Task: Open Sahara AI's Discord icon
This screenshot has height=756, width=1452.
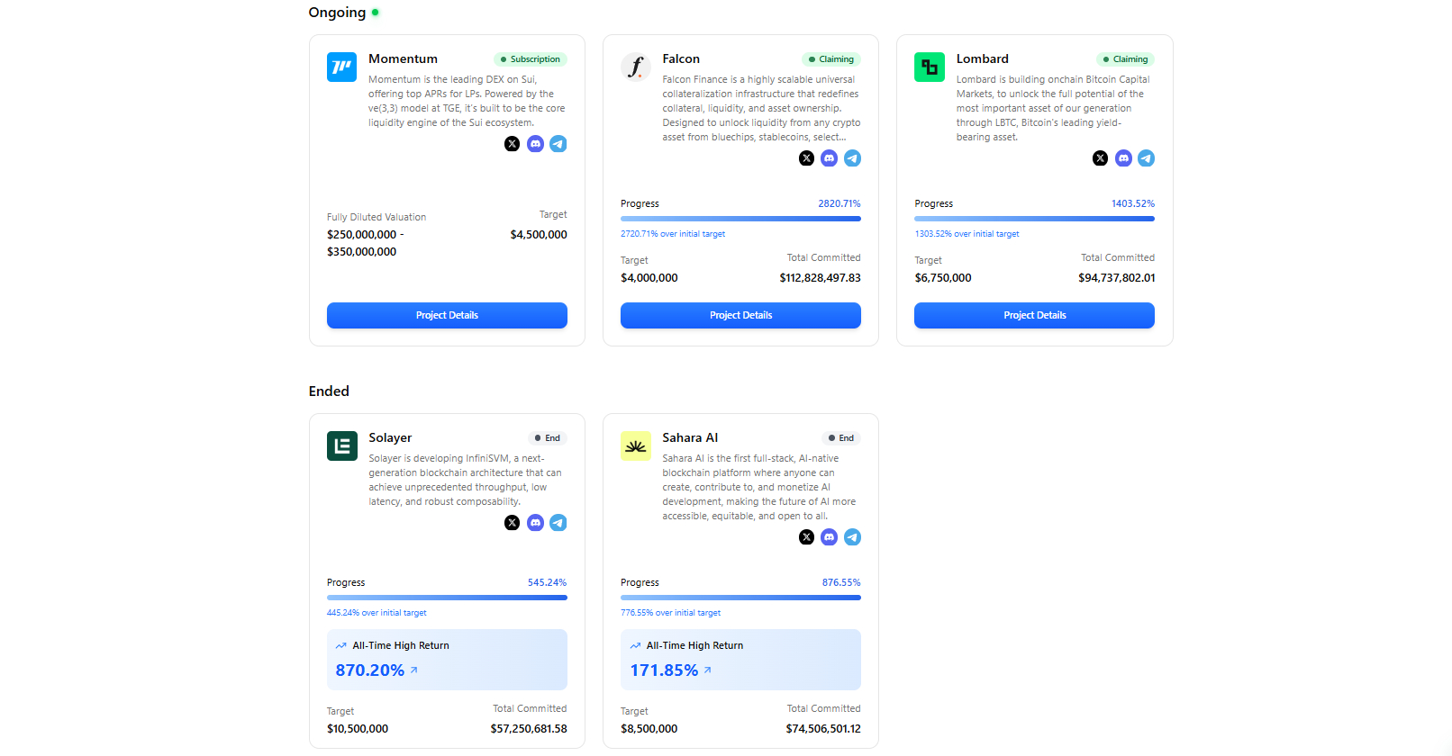Action: tap(830, 537)
